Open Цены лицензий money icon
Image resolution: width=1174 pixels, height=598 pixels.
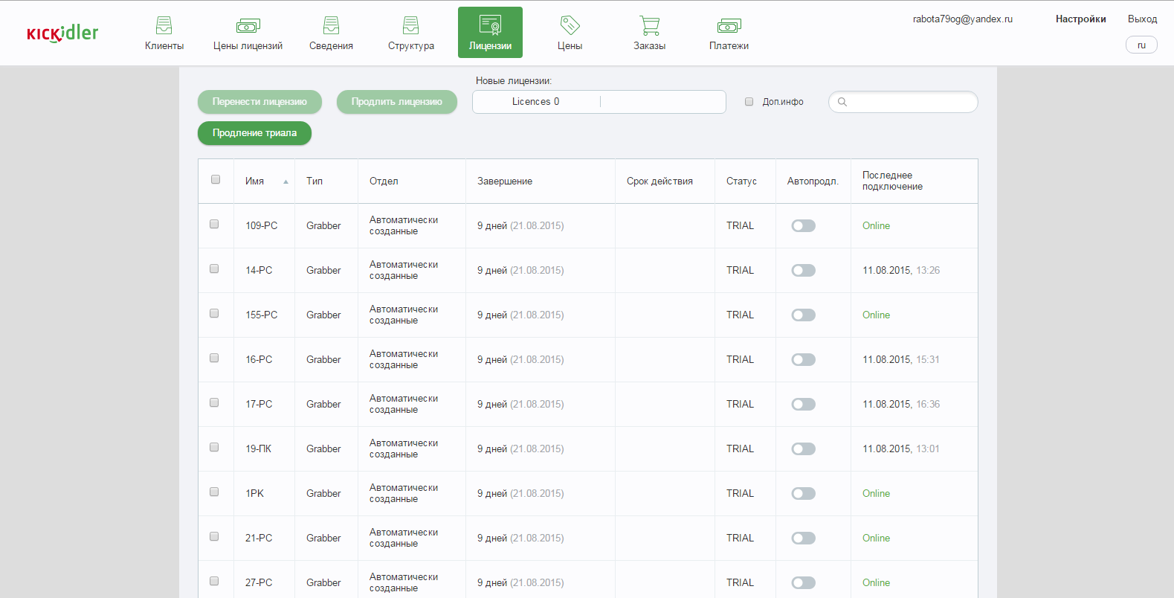(248, 26)
